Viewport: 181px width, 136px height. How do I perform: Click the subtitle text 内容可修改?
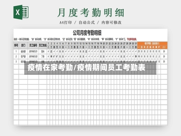[x=111, y=22]
